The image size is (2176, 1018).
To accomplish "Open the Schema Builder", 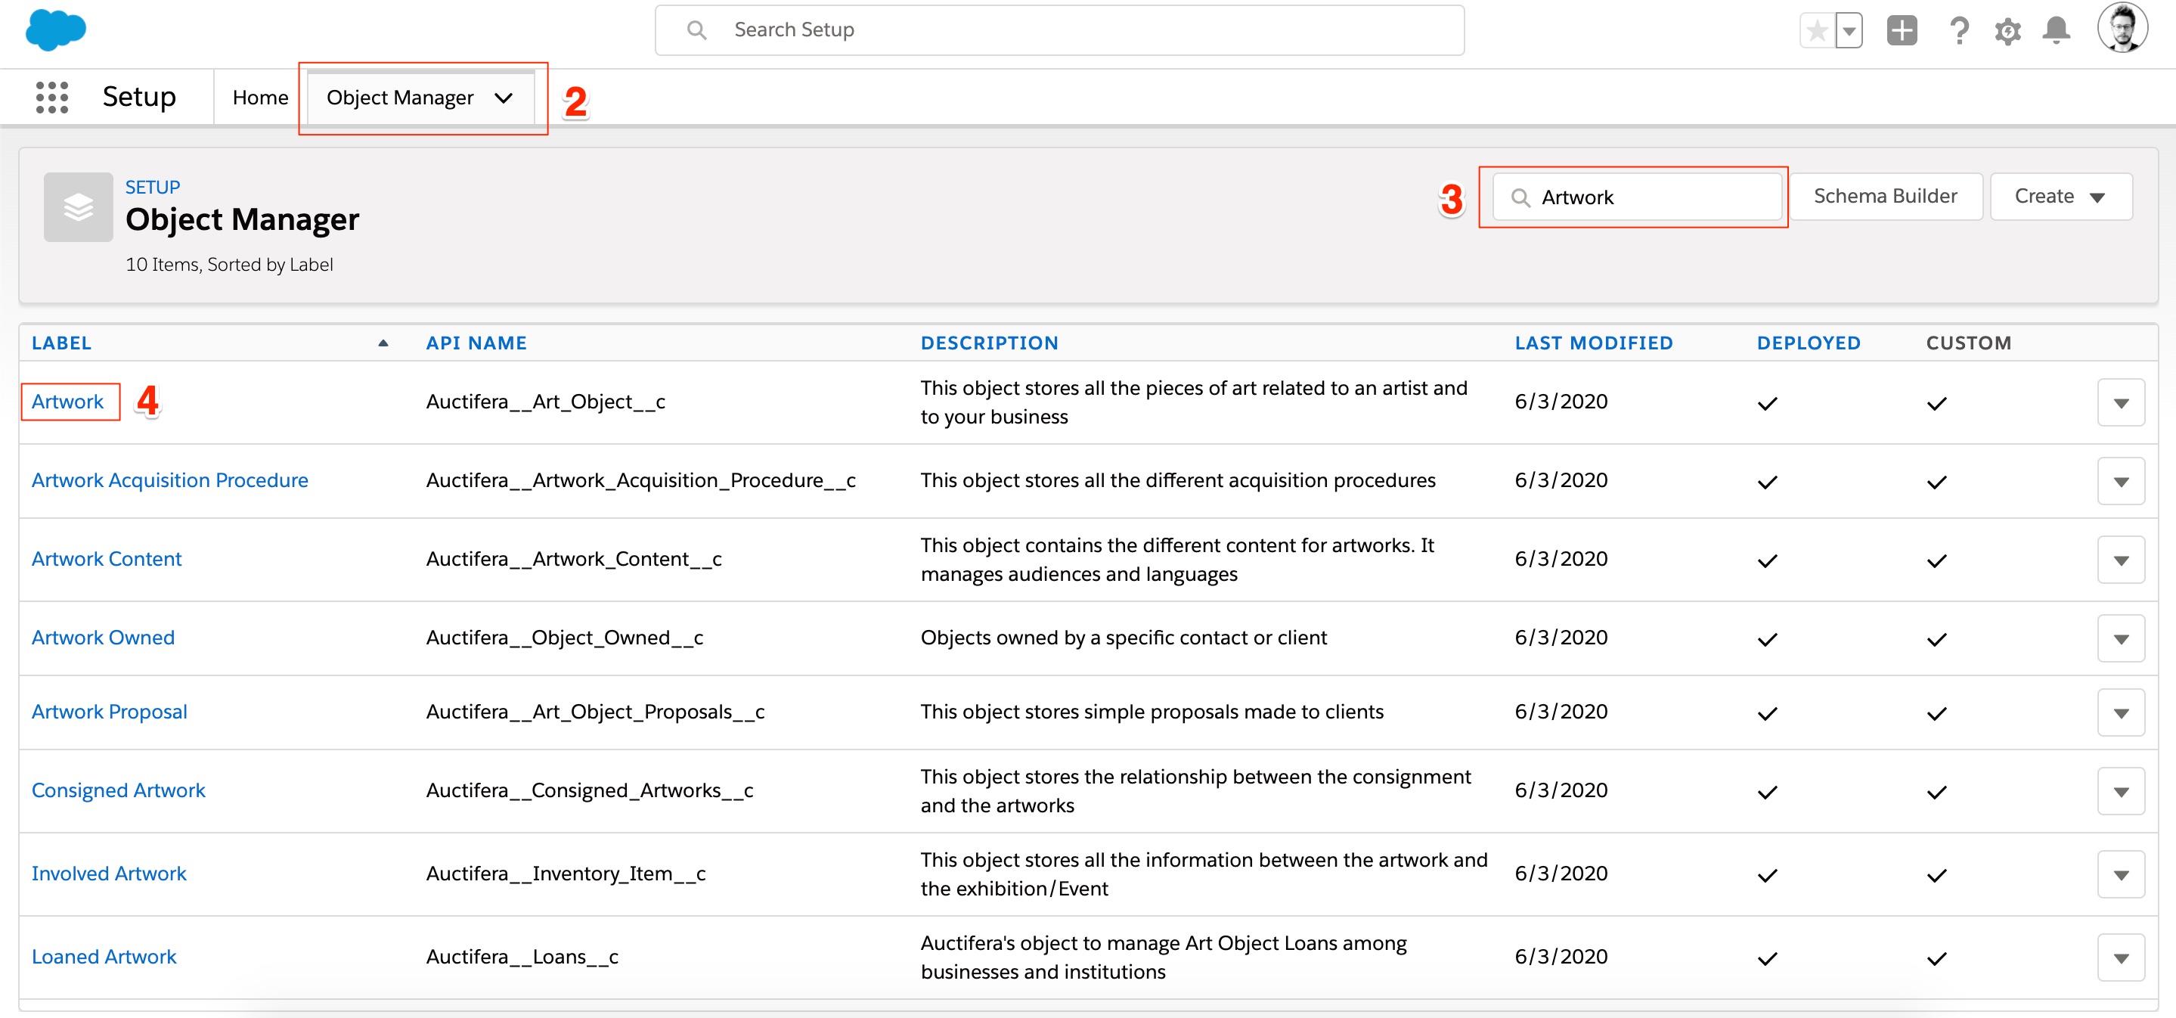I will [x=1886, y=196].
